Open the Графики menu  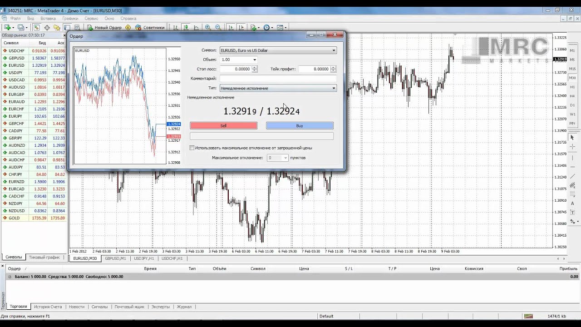pos(70,19)
